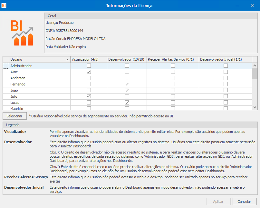Uncheck Desenvolvedor for Lucas
260x208 pixels.
[x=127, y=103]
